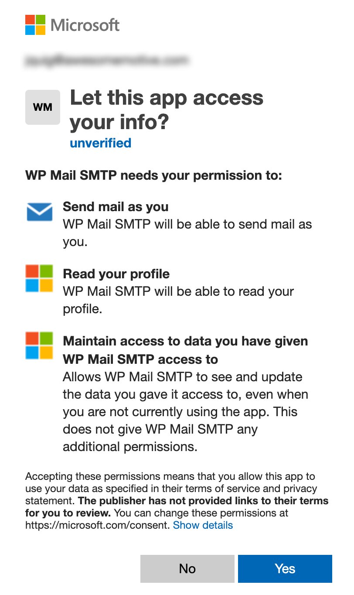Click the Read your profile heading
This screenshot has width=354, height=595.
pos(116,274)
